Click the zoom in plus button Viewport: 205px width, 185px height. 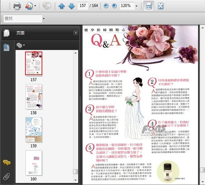point(114,6)
